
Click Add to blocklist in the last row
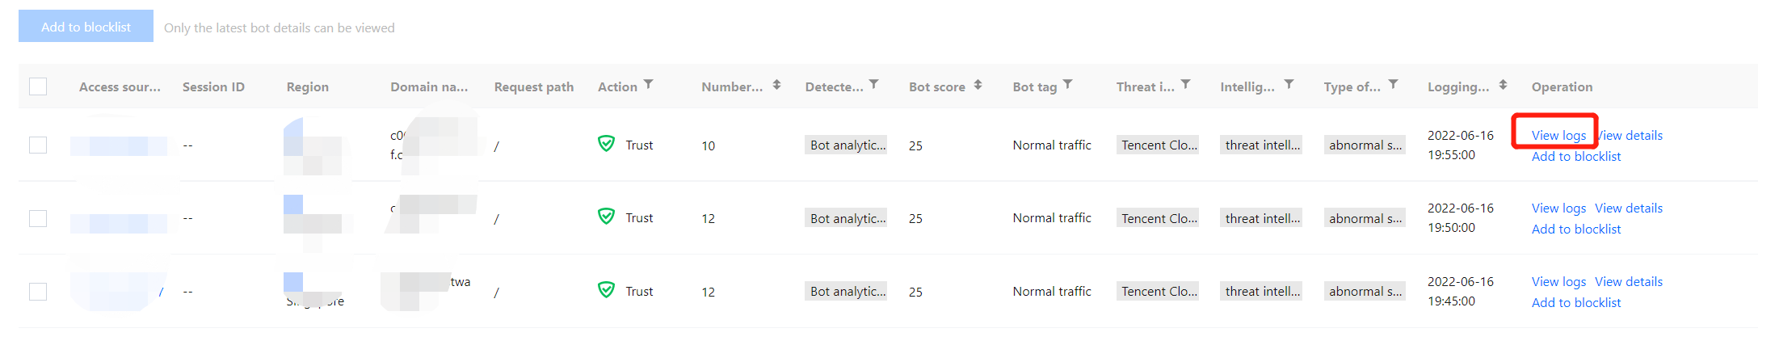coord(1575,303)
